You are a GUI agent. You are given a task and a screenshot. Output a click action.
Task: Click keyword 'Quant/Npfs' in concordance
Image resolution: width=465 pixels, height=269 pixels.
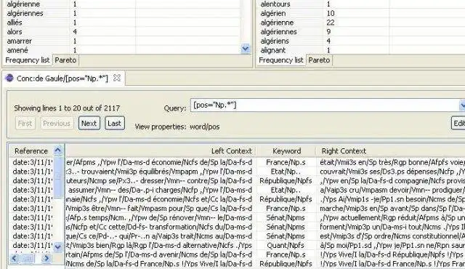click(x=286, y=245)
